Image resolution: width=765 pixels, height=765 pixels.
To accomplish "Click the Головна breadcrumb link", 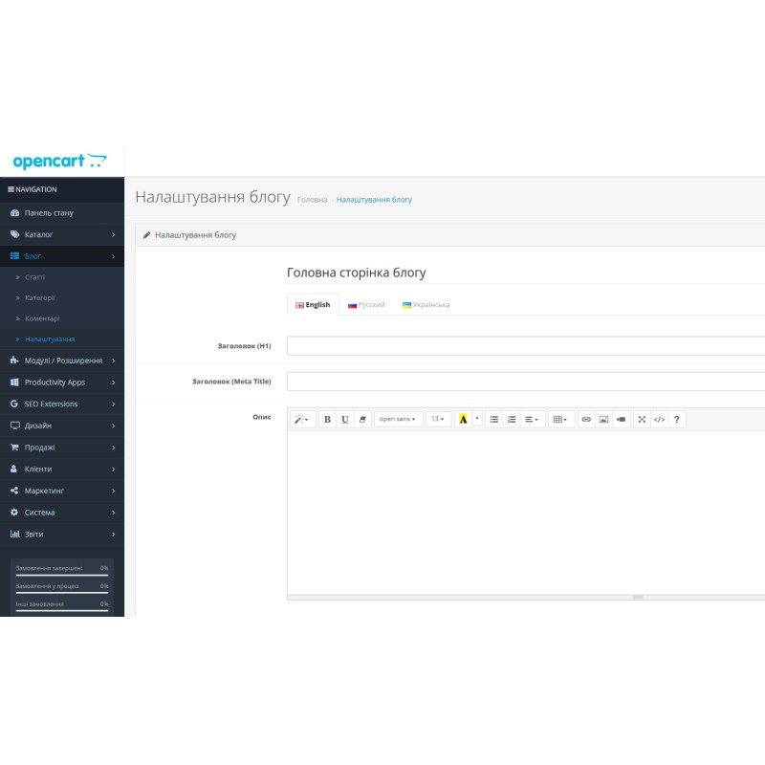I will (x=312, y=200).
